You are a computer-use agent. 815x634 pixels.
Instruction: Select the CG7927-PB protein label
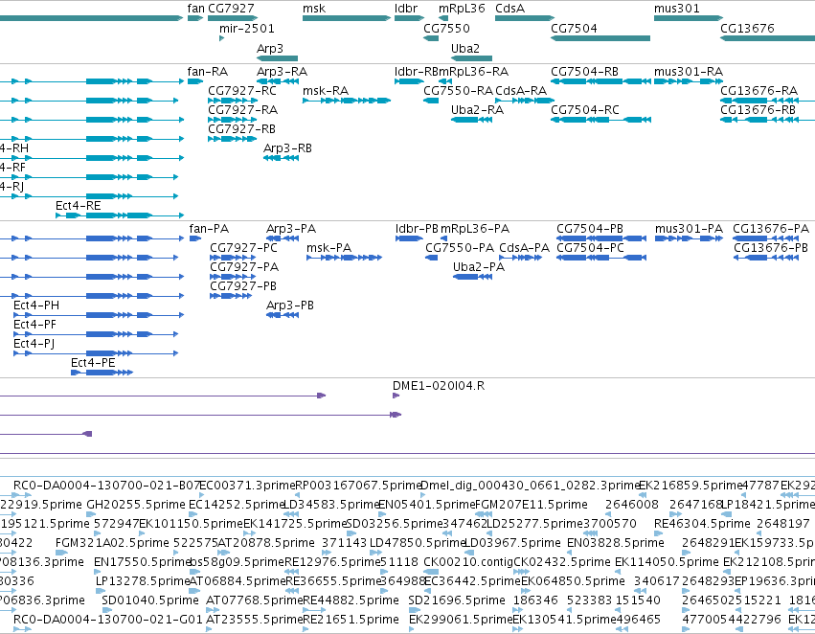pos(243,285)
